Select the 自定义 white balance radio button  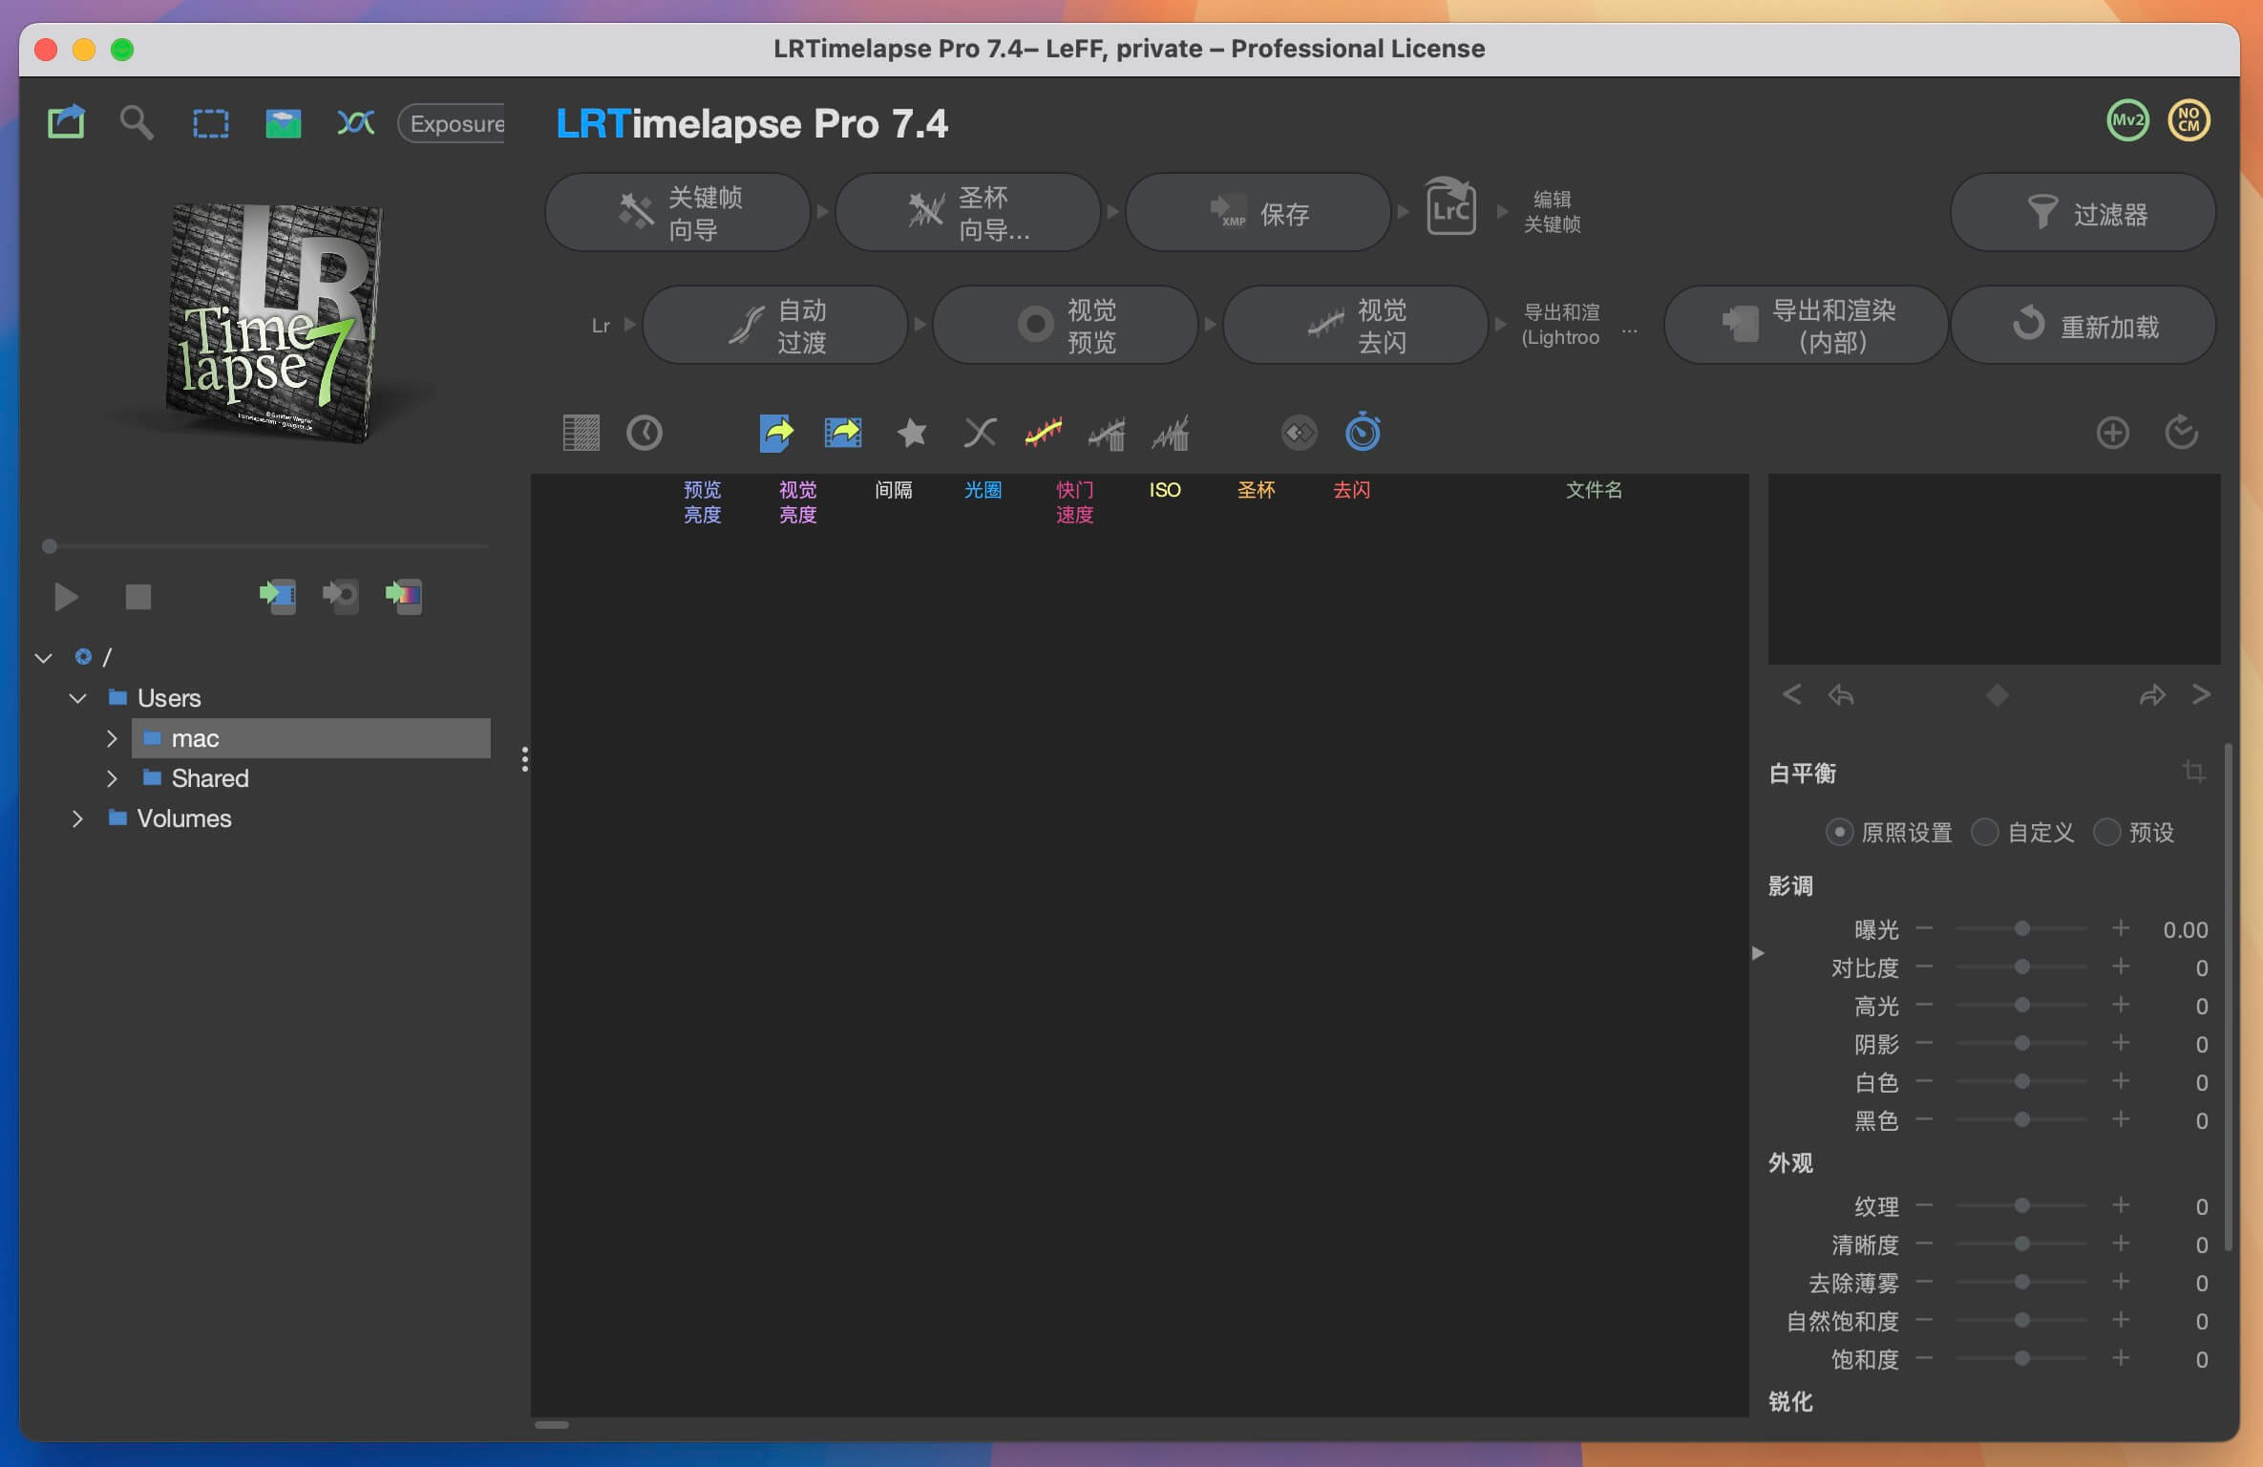point(1986,832)
